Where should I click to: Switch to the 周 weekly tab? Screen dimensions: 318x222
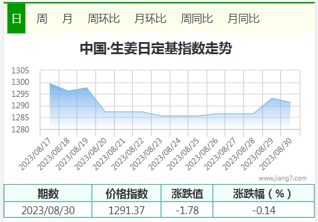pos(41,19)
